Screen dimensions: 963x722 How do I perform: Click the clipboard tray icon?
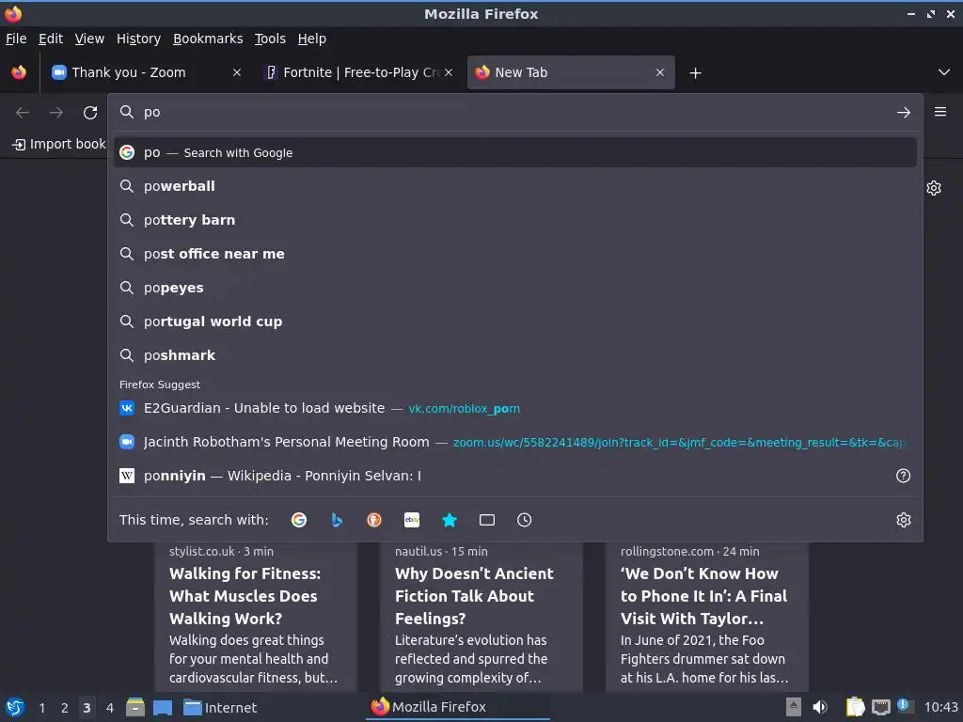click(x=854, y=707)
